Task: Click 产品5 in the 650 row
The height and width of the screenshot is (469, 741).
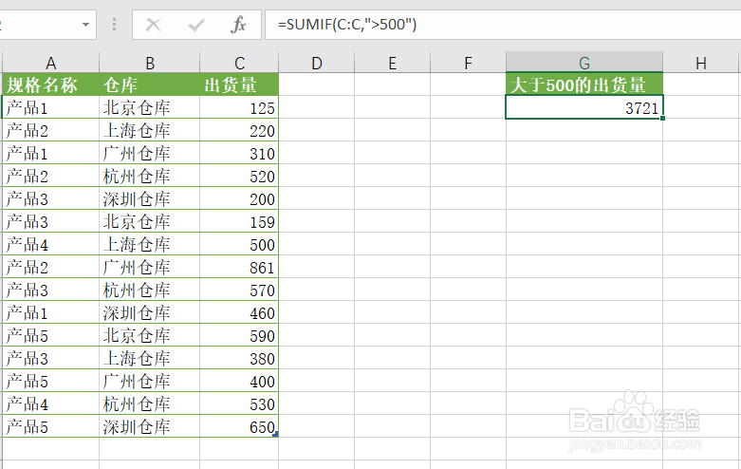Action: pos(27,426)
